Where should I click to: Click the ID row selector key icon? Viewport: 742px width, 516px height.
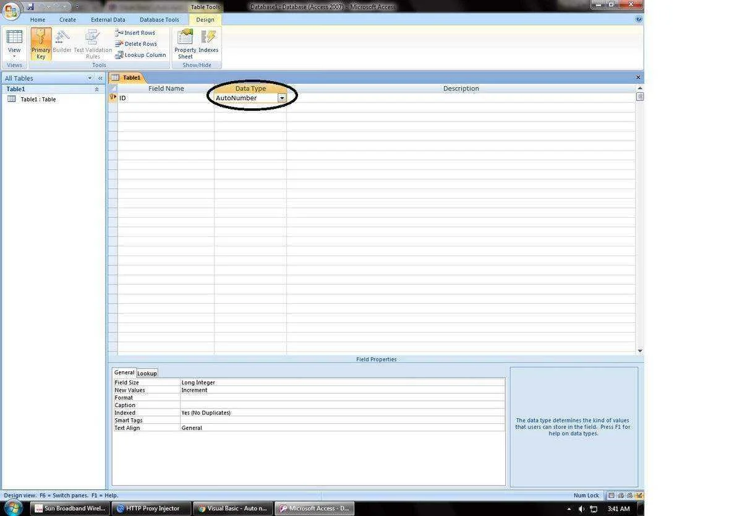113,98
